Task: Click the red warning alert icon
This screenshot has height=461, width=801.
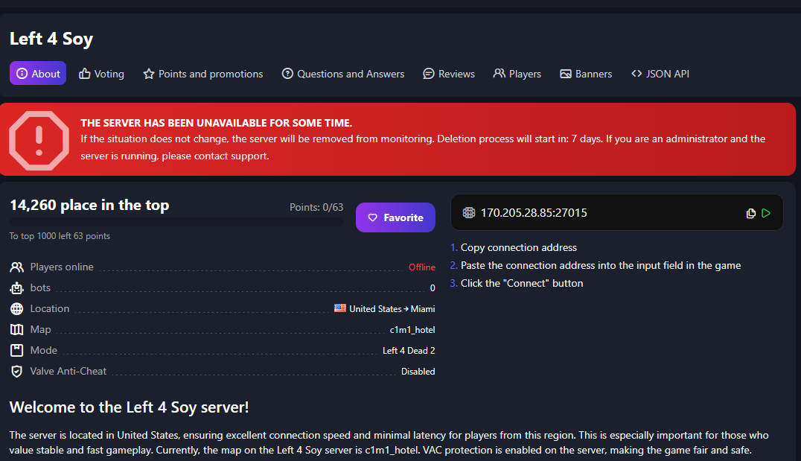Action: (x=39, y=140)
